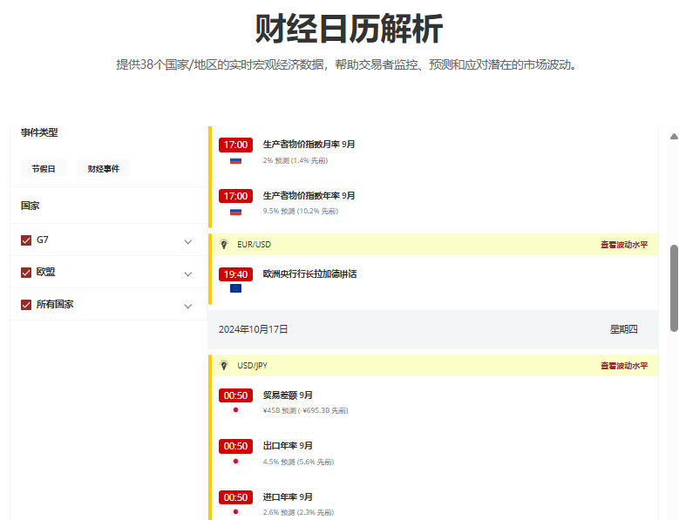
Task: Filter by 财经事件 event type
Action: click(103, 168)
